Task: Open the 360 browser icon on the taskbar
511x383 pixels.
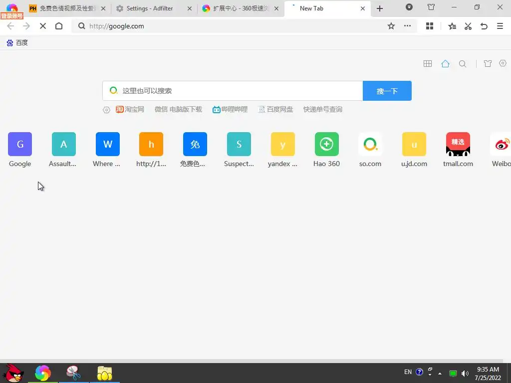Action: [x=43, y=373]
